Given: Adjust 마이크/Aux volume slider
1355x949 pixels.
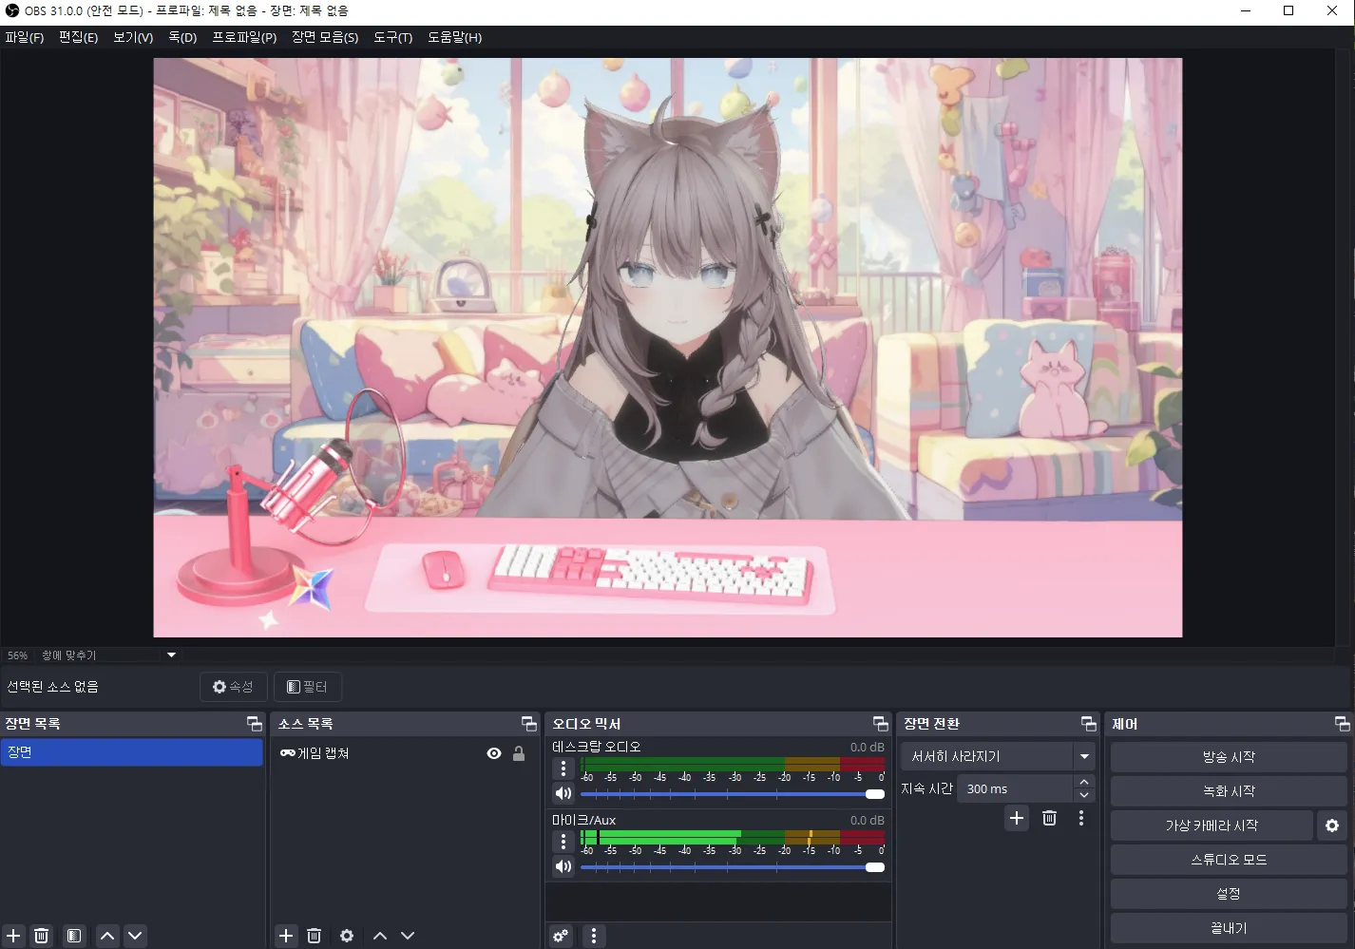Looking at the screenshot, I should (x=732, y=867).
